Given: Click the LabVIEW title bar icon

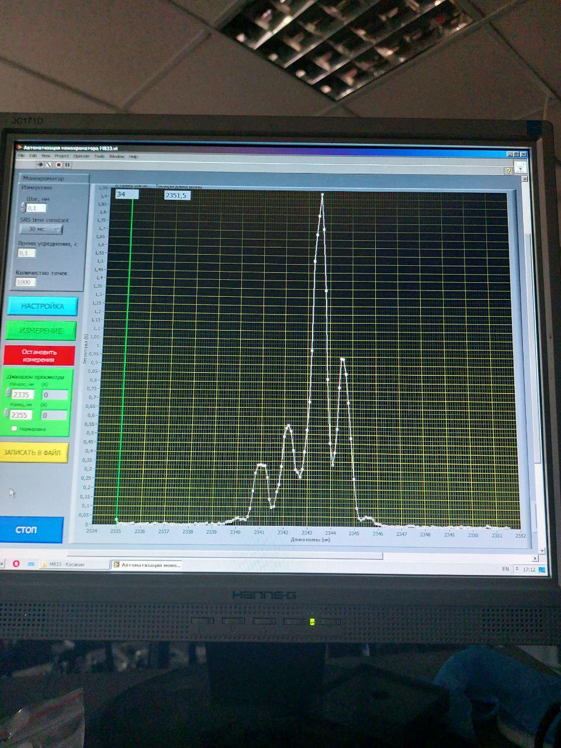Looking at the screenshot, I should [x=19, y=148].
